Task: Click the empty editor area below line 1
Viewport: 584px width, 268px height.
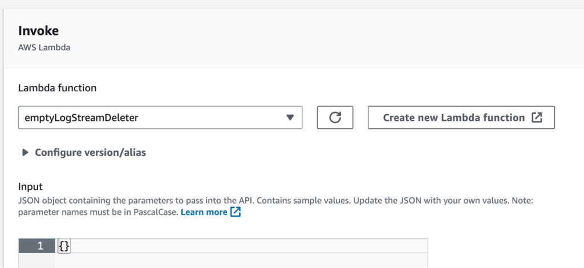Action: [x=241, y=261]
